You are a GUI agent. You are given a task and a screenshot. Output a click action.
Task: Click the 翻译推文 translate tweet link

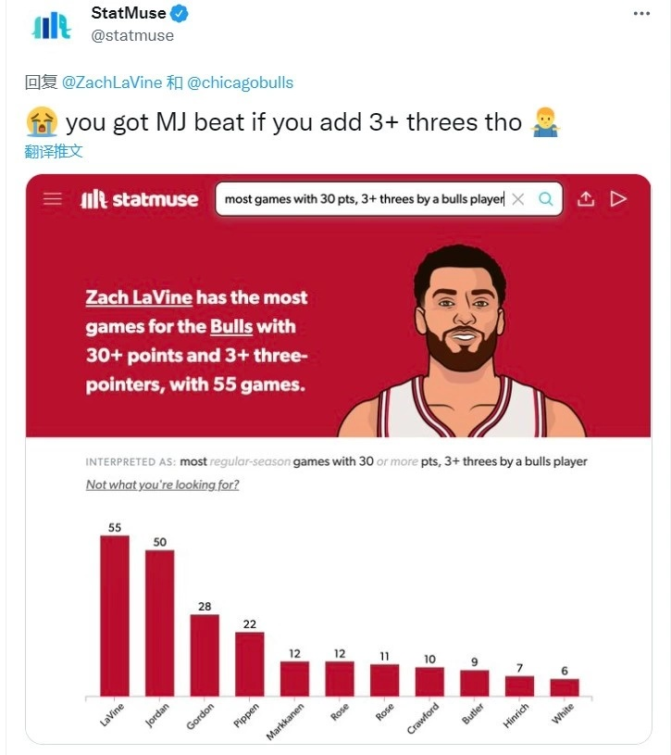54,151
